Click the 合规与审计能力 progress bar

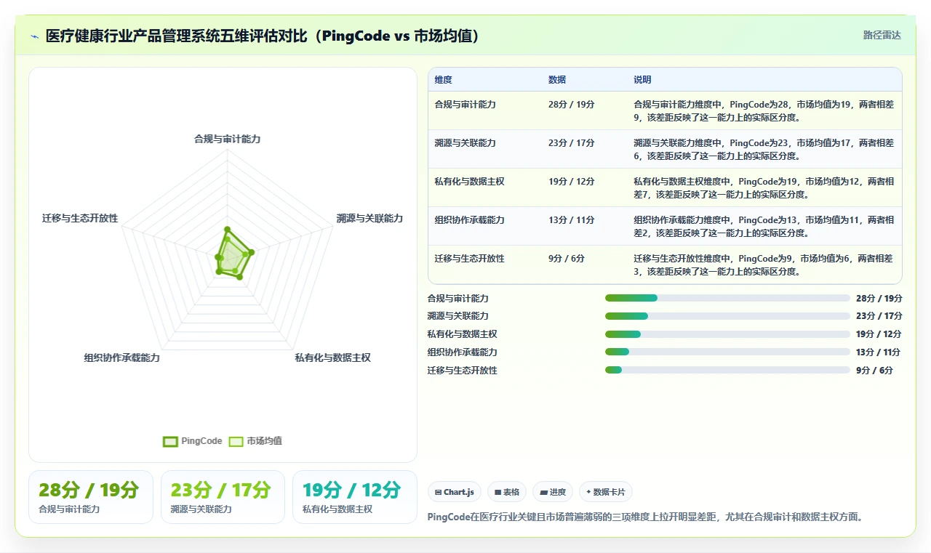click(x=727, y=298)
